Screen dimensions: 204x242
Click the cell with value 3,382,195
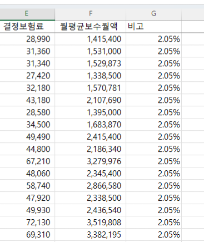click(91, 235)
